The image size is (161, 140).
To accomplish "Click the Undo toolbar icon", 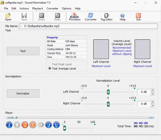I will point(41,17).
